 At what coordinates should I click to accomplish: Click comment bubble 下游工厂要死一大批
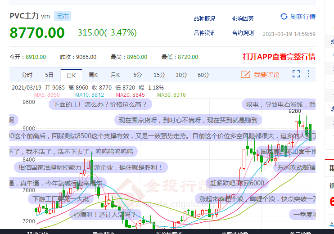click(x=61, y=198)
